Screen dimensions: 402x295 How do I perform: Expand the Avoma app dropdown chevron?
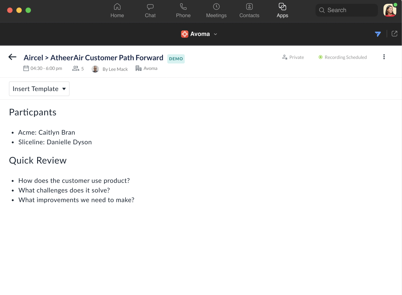click(216, 34)
